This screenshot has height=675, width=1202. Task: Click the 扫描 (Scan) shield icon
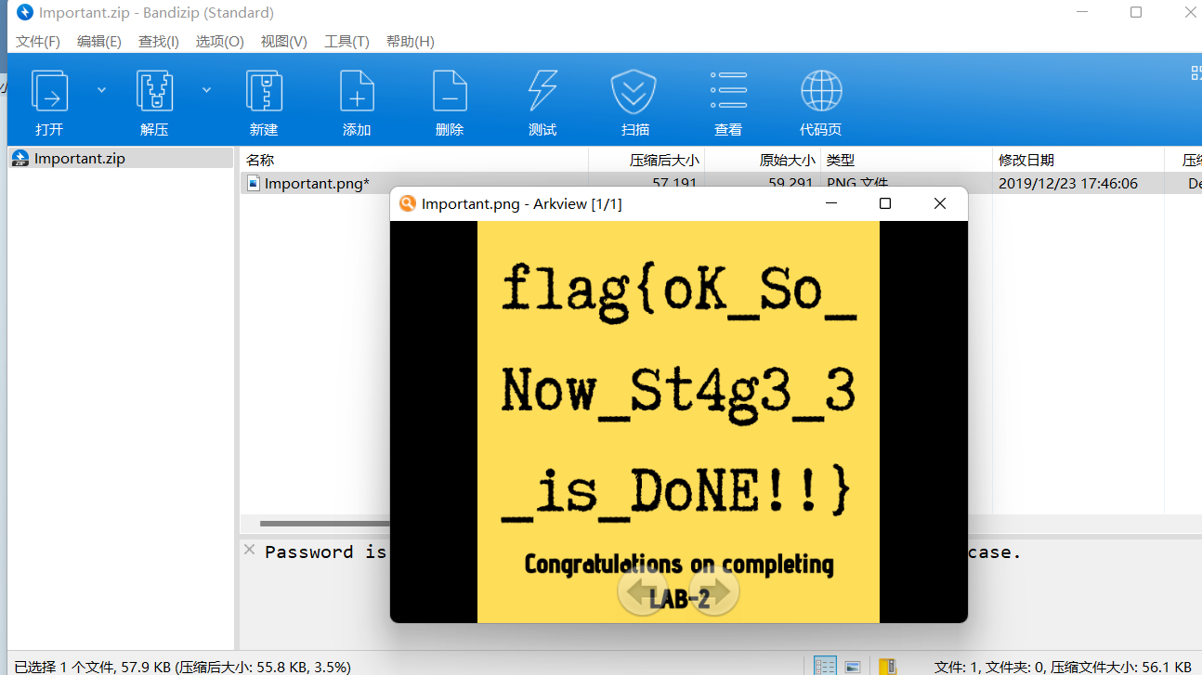pyautogui.click(x=634, y=92)
